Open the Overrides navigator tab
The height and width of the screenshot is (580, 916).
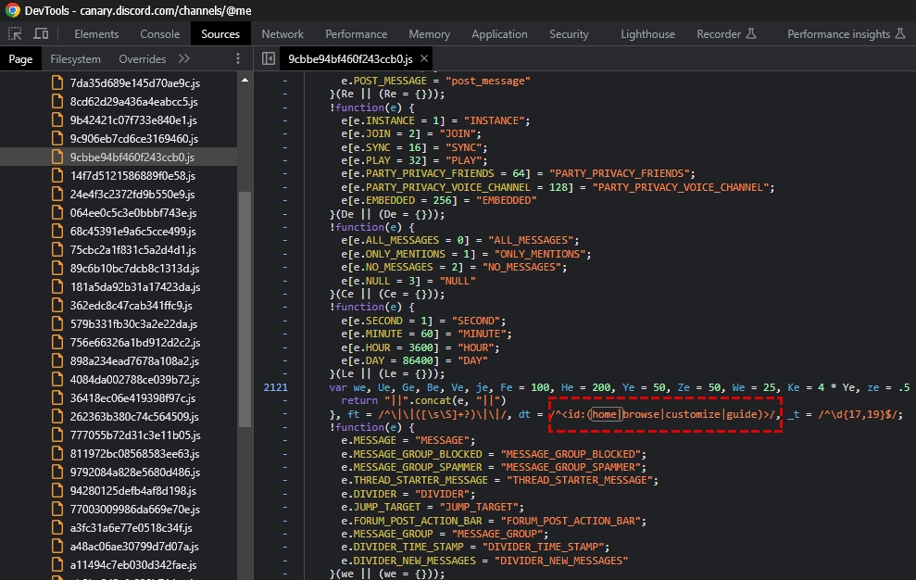143,58
